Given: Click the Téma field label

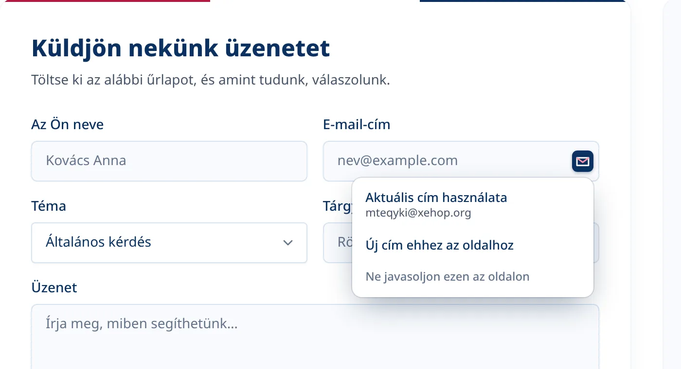Looking at the screenshot, I should coord(49,206).
